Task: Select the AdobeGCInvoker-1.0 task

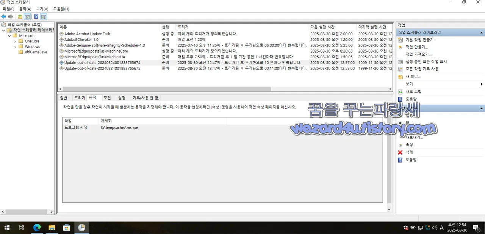Action: [x=225, y=39]
